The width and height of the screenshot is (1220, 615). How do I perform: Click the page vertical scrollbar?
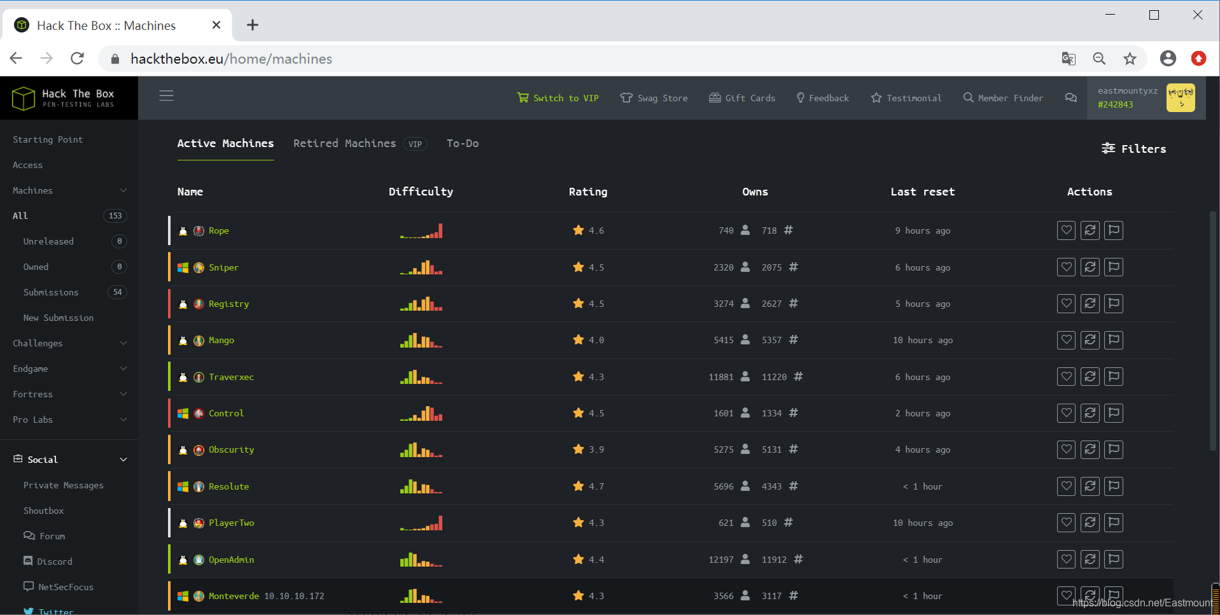(1213, 331)
